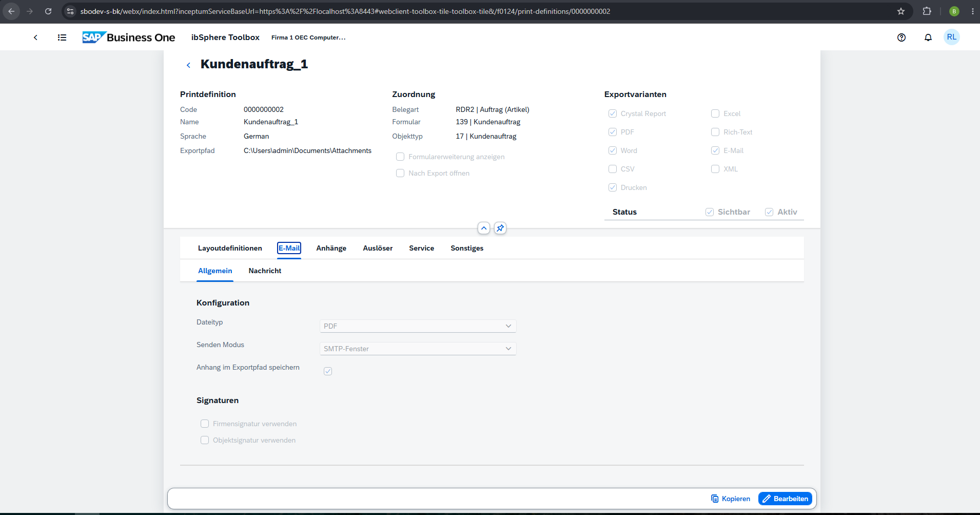Screen dimensions: 980x515
Task: Click the Kopieren button
Action: click(x=731, y=499)
